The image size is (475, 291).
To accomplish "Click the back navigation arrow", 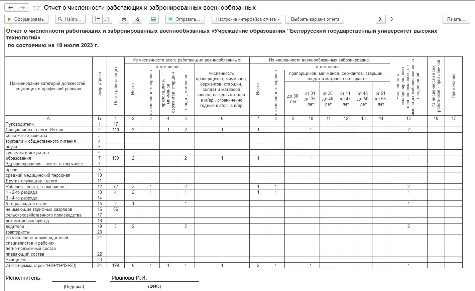I will pyautogui.click(x=11, y=7).
